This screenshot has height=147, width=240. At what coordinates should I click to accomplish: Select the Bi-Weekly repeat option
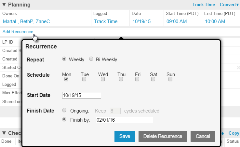point(91,59)
